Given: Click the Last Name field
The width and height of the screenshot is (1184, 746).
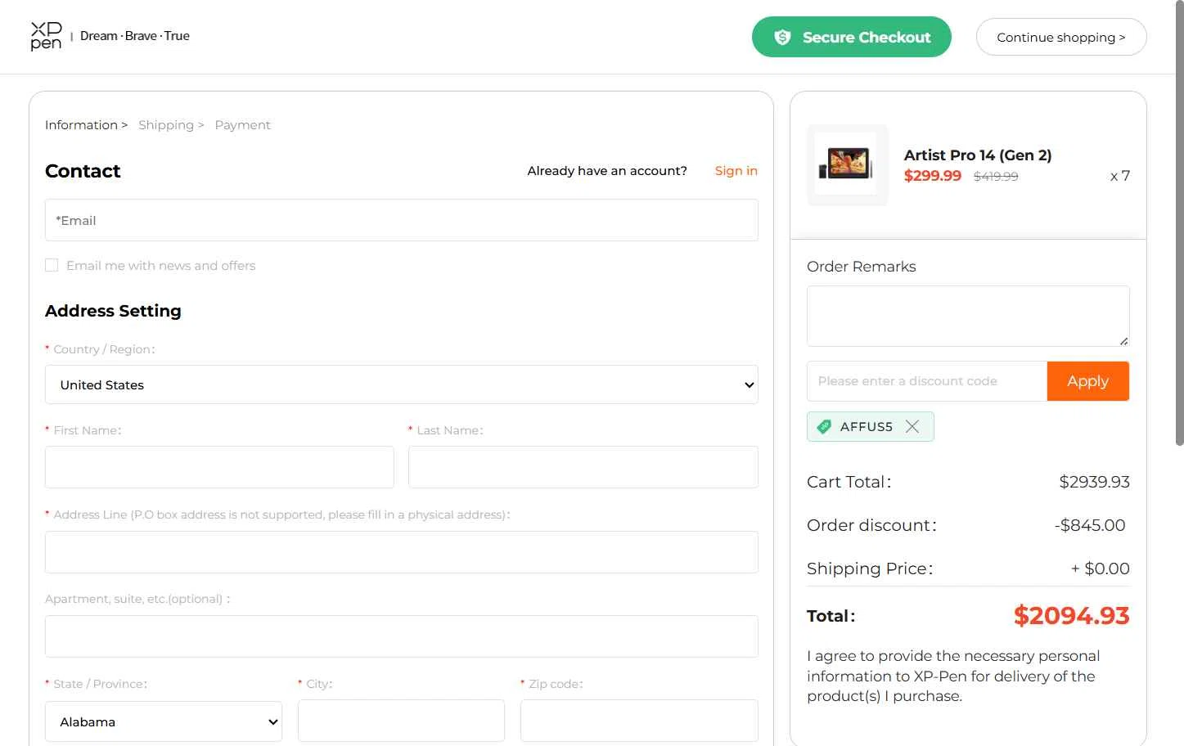Looking at the screenshot, I should pyautogui.click(x=583, y=467).
